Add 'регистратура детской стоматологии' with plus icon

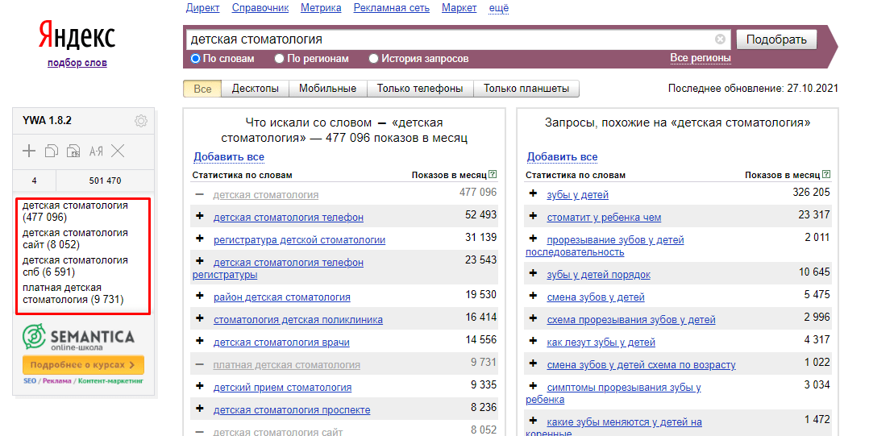pos(200,239)
